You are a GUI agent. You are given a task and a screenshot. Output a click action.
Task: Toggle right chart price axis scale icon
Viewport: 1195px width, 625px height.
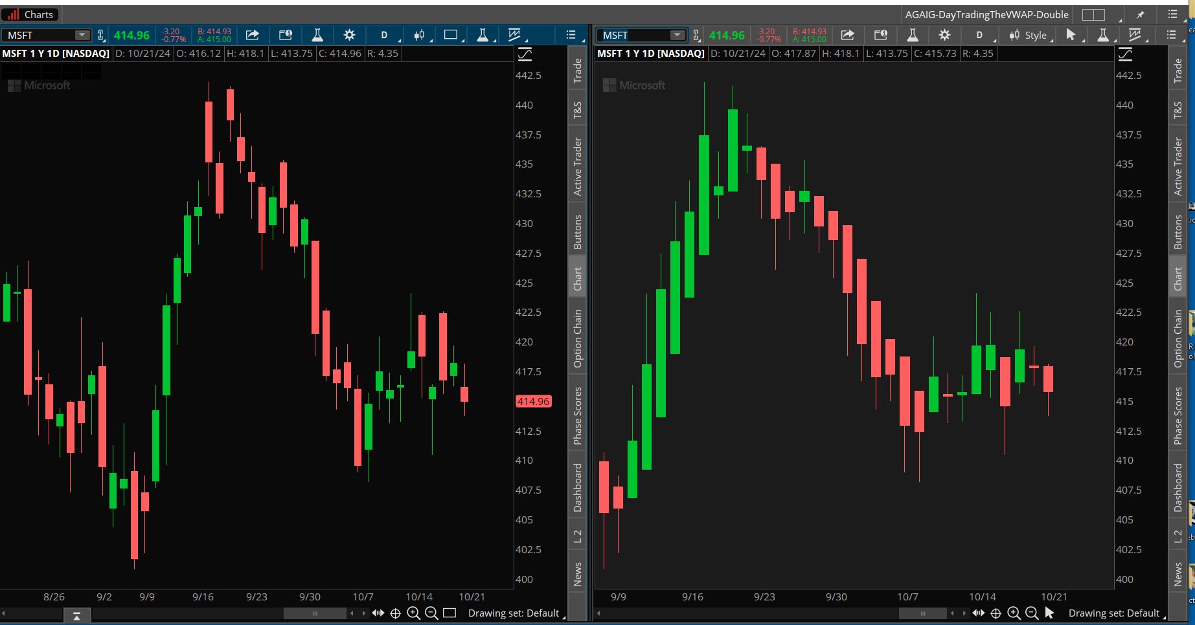(1126, 54)
